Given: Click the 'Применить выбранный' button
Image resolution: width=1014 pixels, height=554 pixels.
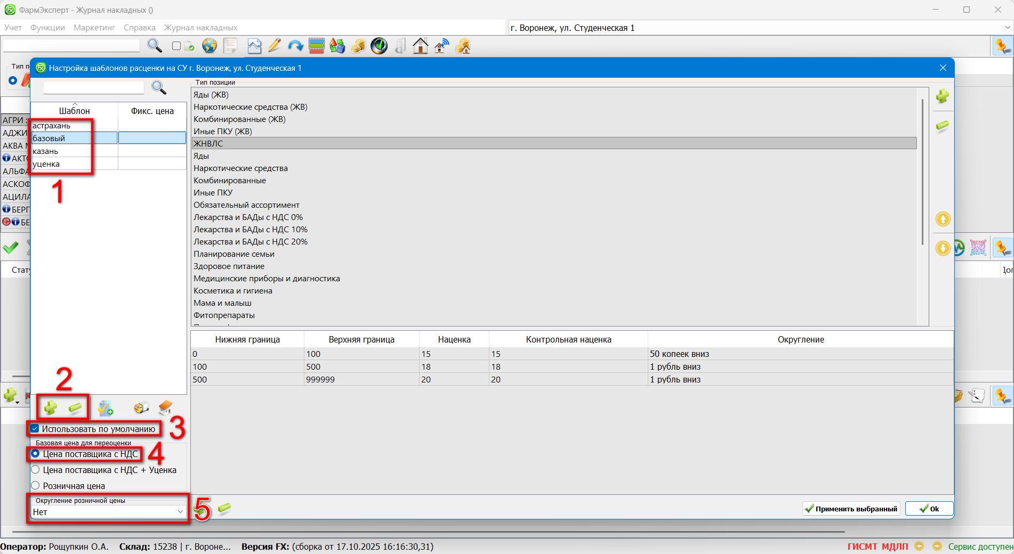Looking at the screenshot, I should coord(851,509).
